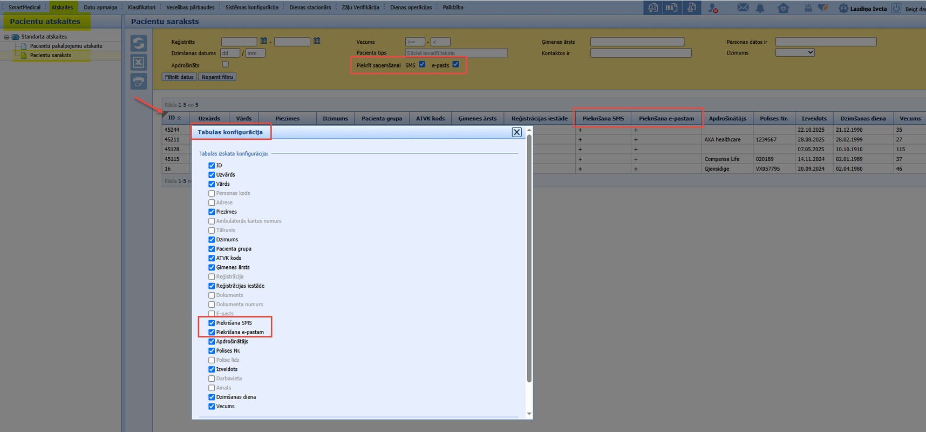Open the Klasifikatori menu
The width and height of the screenshot is (926, 432).
[x=141, y=8]
